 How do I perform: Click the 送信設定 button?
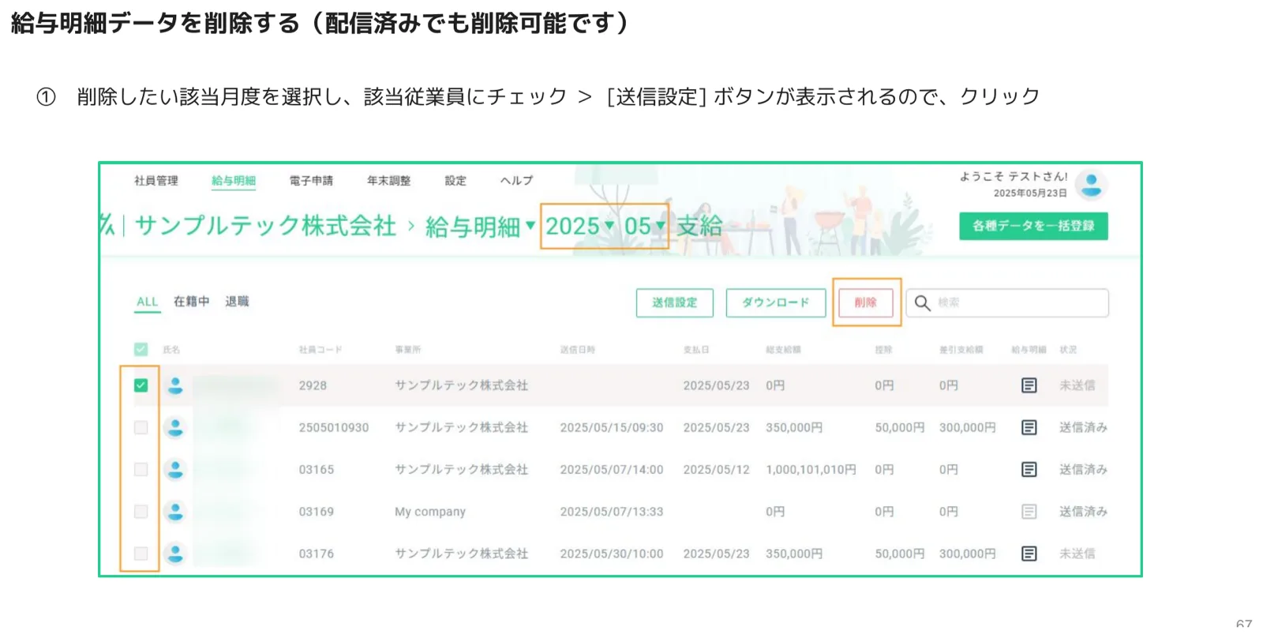click(675, 302)
